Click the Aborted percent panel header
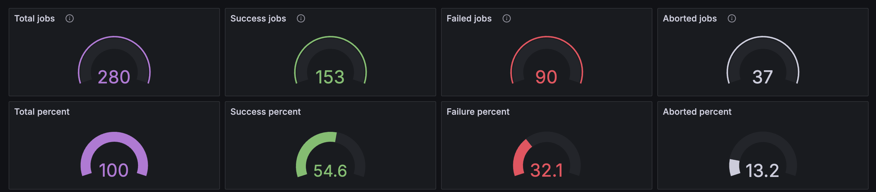The height and width of the screenshot is (192, 876). point(697,112)
